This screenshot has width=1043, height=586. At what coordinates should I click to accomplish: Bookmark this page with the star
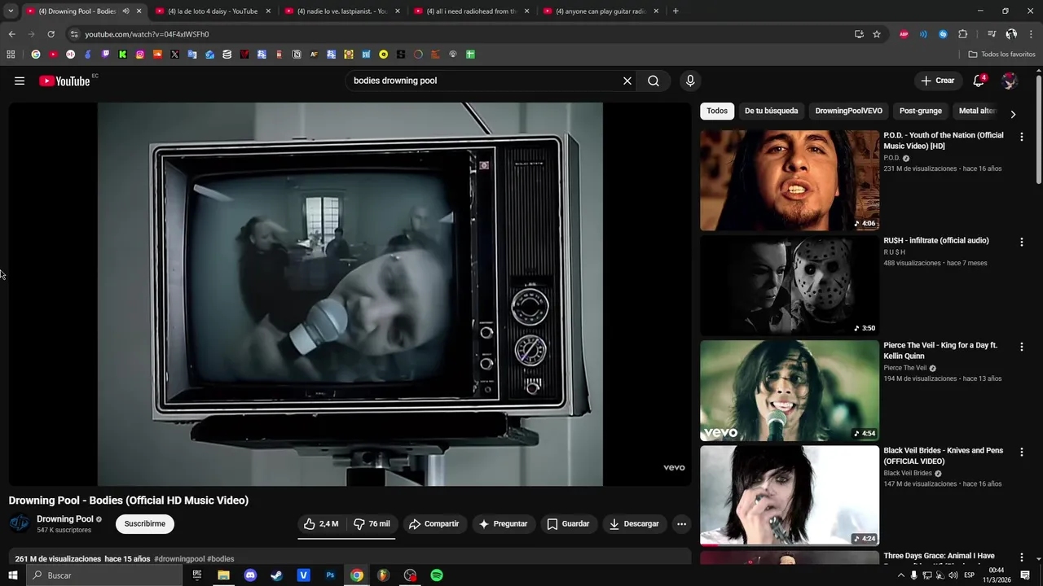pyautogui.click(x=877, y=34)
